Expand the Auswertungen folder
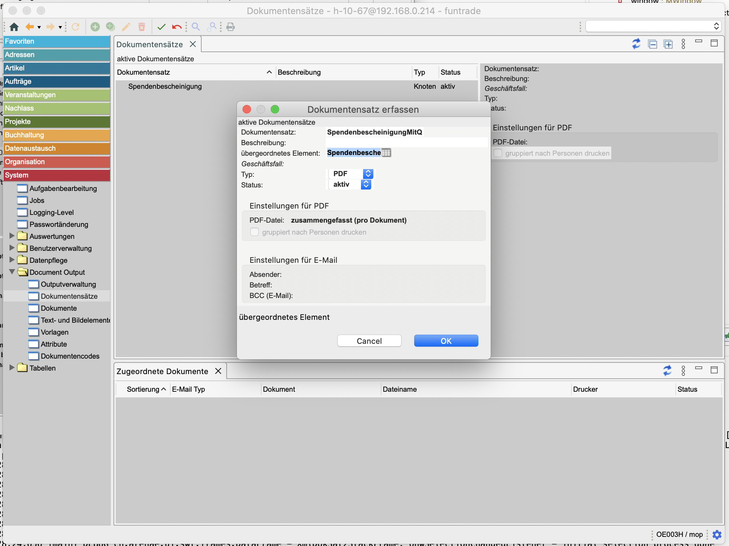The width and height of the screenshot is (729, 546). pos(12,236)
